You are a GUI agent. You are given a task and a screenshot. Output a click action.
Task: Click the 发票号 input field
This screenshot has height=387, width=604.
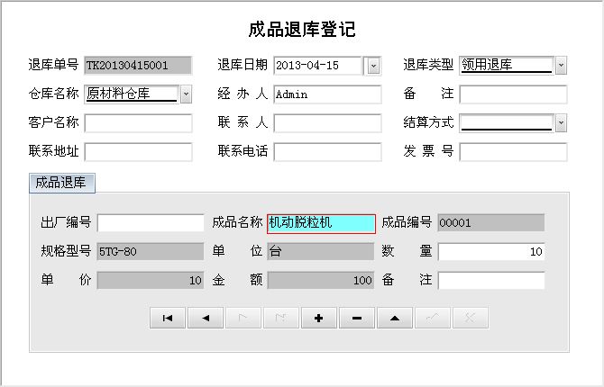point(513,152)
